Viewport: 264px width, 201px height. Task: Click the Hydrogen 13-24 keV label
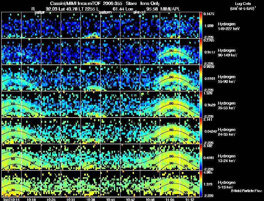(x=227, y=158)
